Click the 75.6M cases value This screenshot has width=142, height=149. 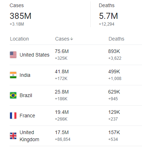62,51
